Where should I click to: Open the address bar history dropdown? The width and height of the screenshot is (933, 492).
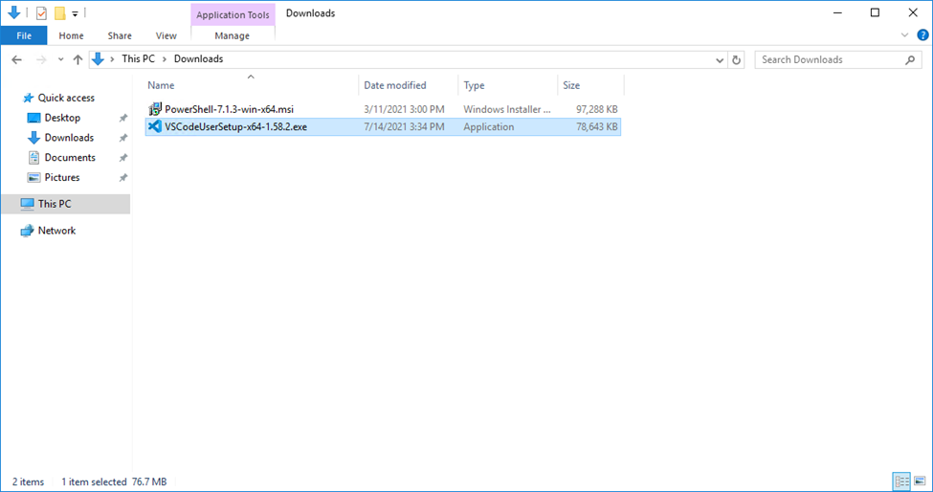(x=720, y=59)
